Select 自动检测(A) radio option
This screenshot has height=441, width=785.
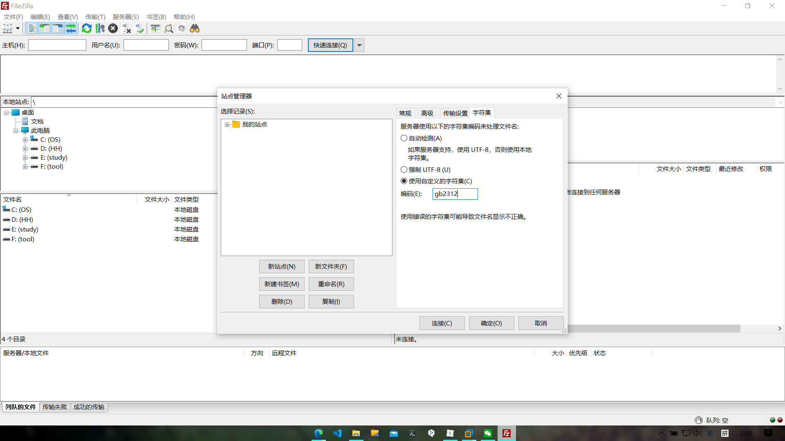[404, 138]
